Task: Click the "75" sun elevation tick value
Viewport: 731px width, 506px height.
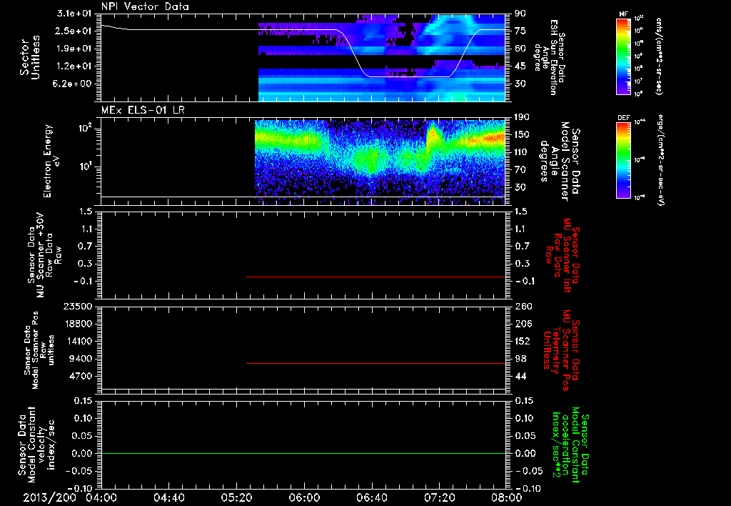Action: [x=520, y=31]
